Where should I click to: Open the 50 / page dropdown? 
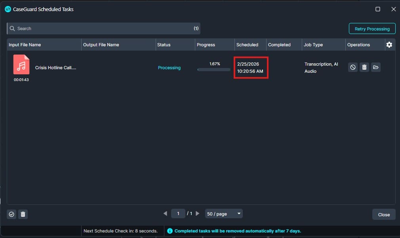point(224,214)
